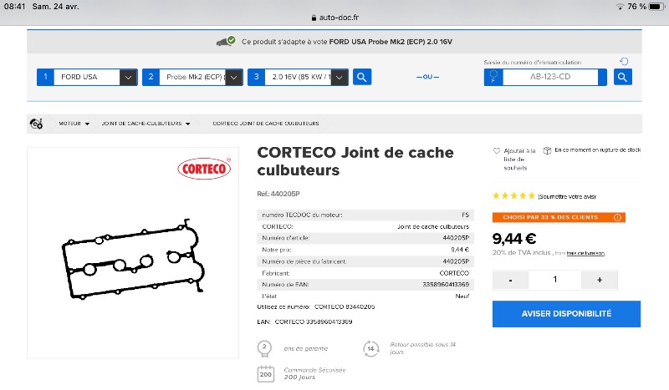This screenshot has height=390, width=669.
Task: Click the French plate F country badge
Action: point(493,77)
